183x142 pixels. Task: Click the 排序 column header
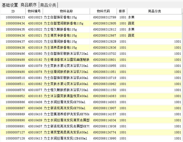click(122, 11)
